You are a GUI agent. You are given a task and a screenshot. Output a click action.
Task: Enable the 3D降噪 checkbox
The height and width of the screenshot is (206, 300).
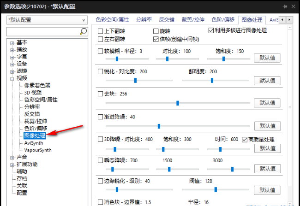pos(101,139)
